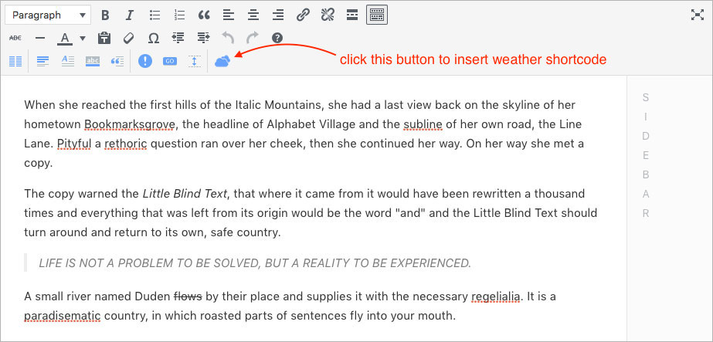Toggle the toolbar kitchen sink button

pos(377,15)
